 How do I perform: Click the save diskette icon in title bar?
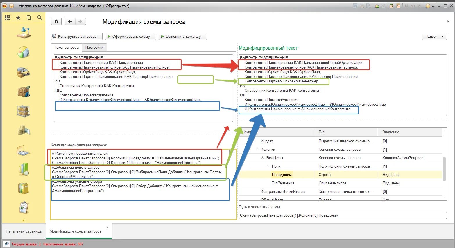tap(355, 6)
